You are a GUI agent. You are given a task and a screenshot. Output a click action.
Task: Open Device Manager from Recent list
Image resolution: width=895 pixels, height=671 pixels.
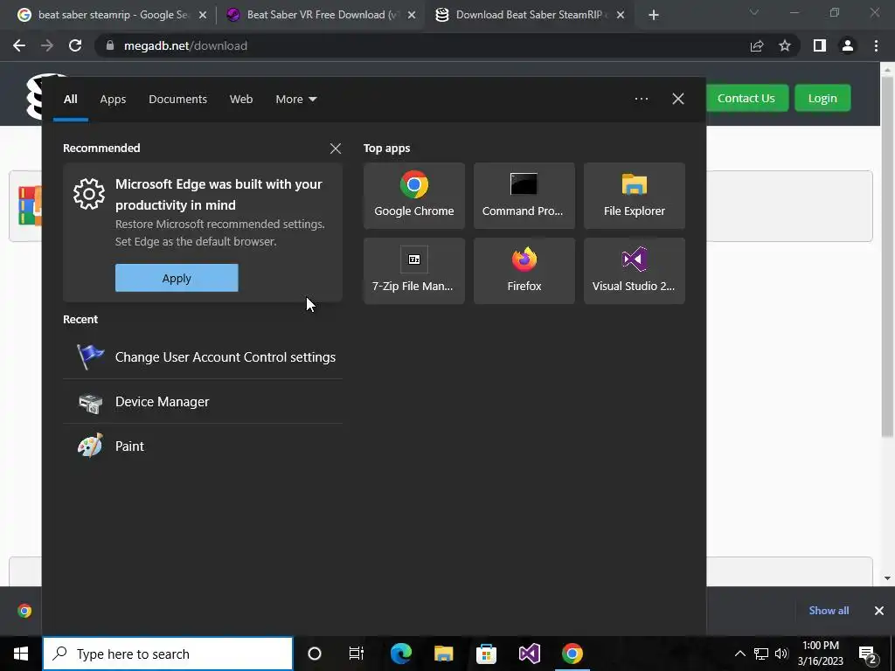(x=203, y=402)
